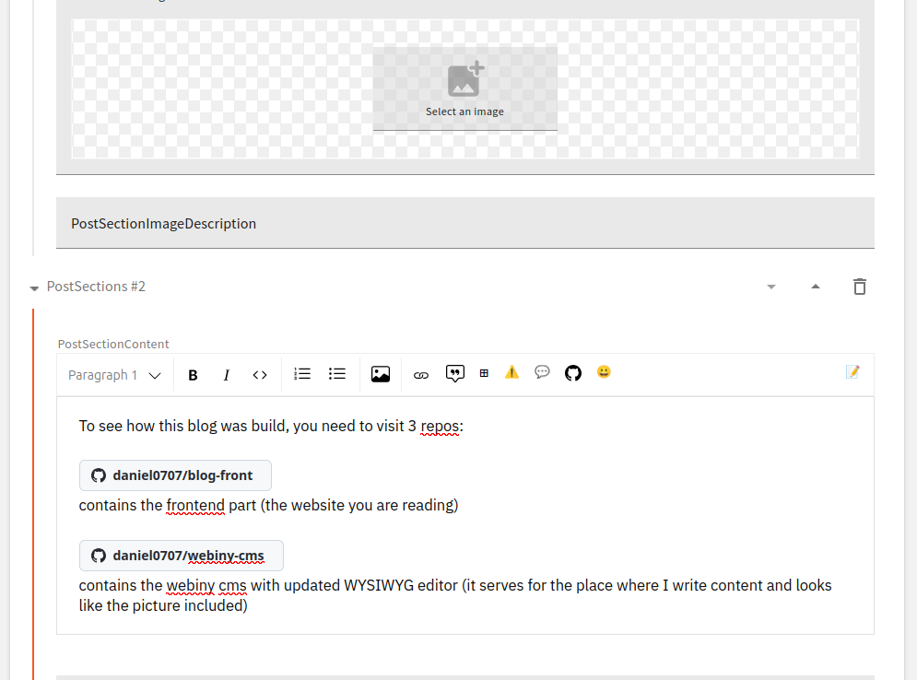Move PostSections #2 section down
This screenshot has height=680, width=917.
(x=771, y=287)
